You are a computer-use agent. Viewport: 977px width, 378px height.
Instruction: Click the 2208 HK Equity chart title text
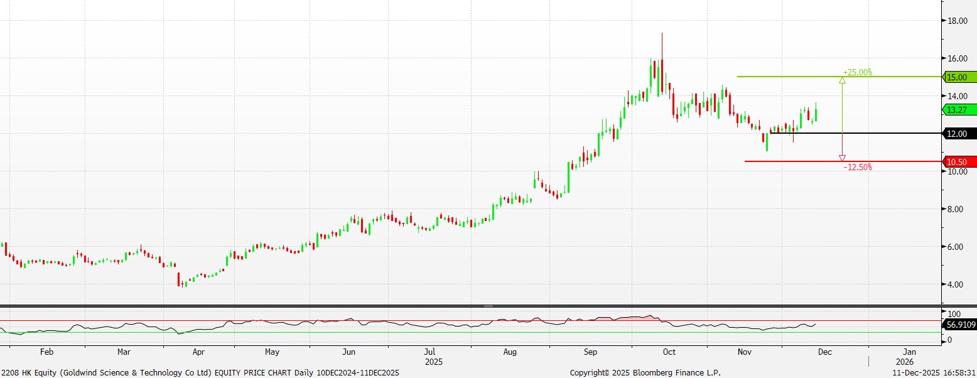tap(200, 373)
